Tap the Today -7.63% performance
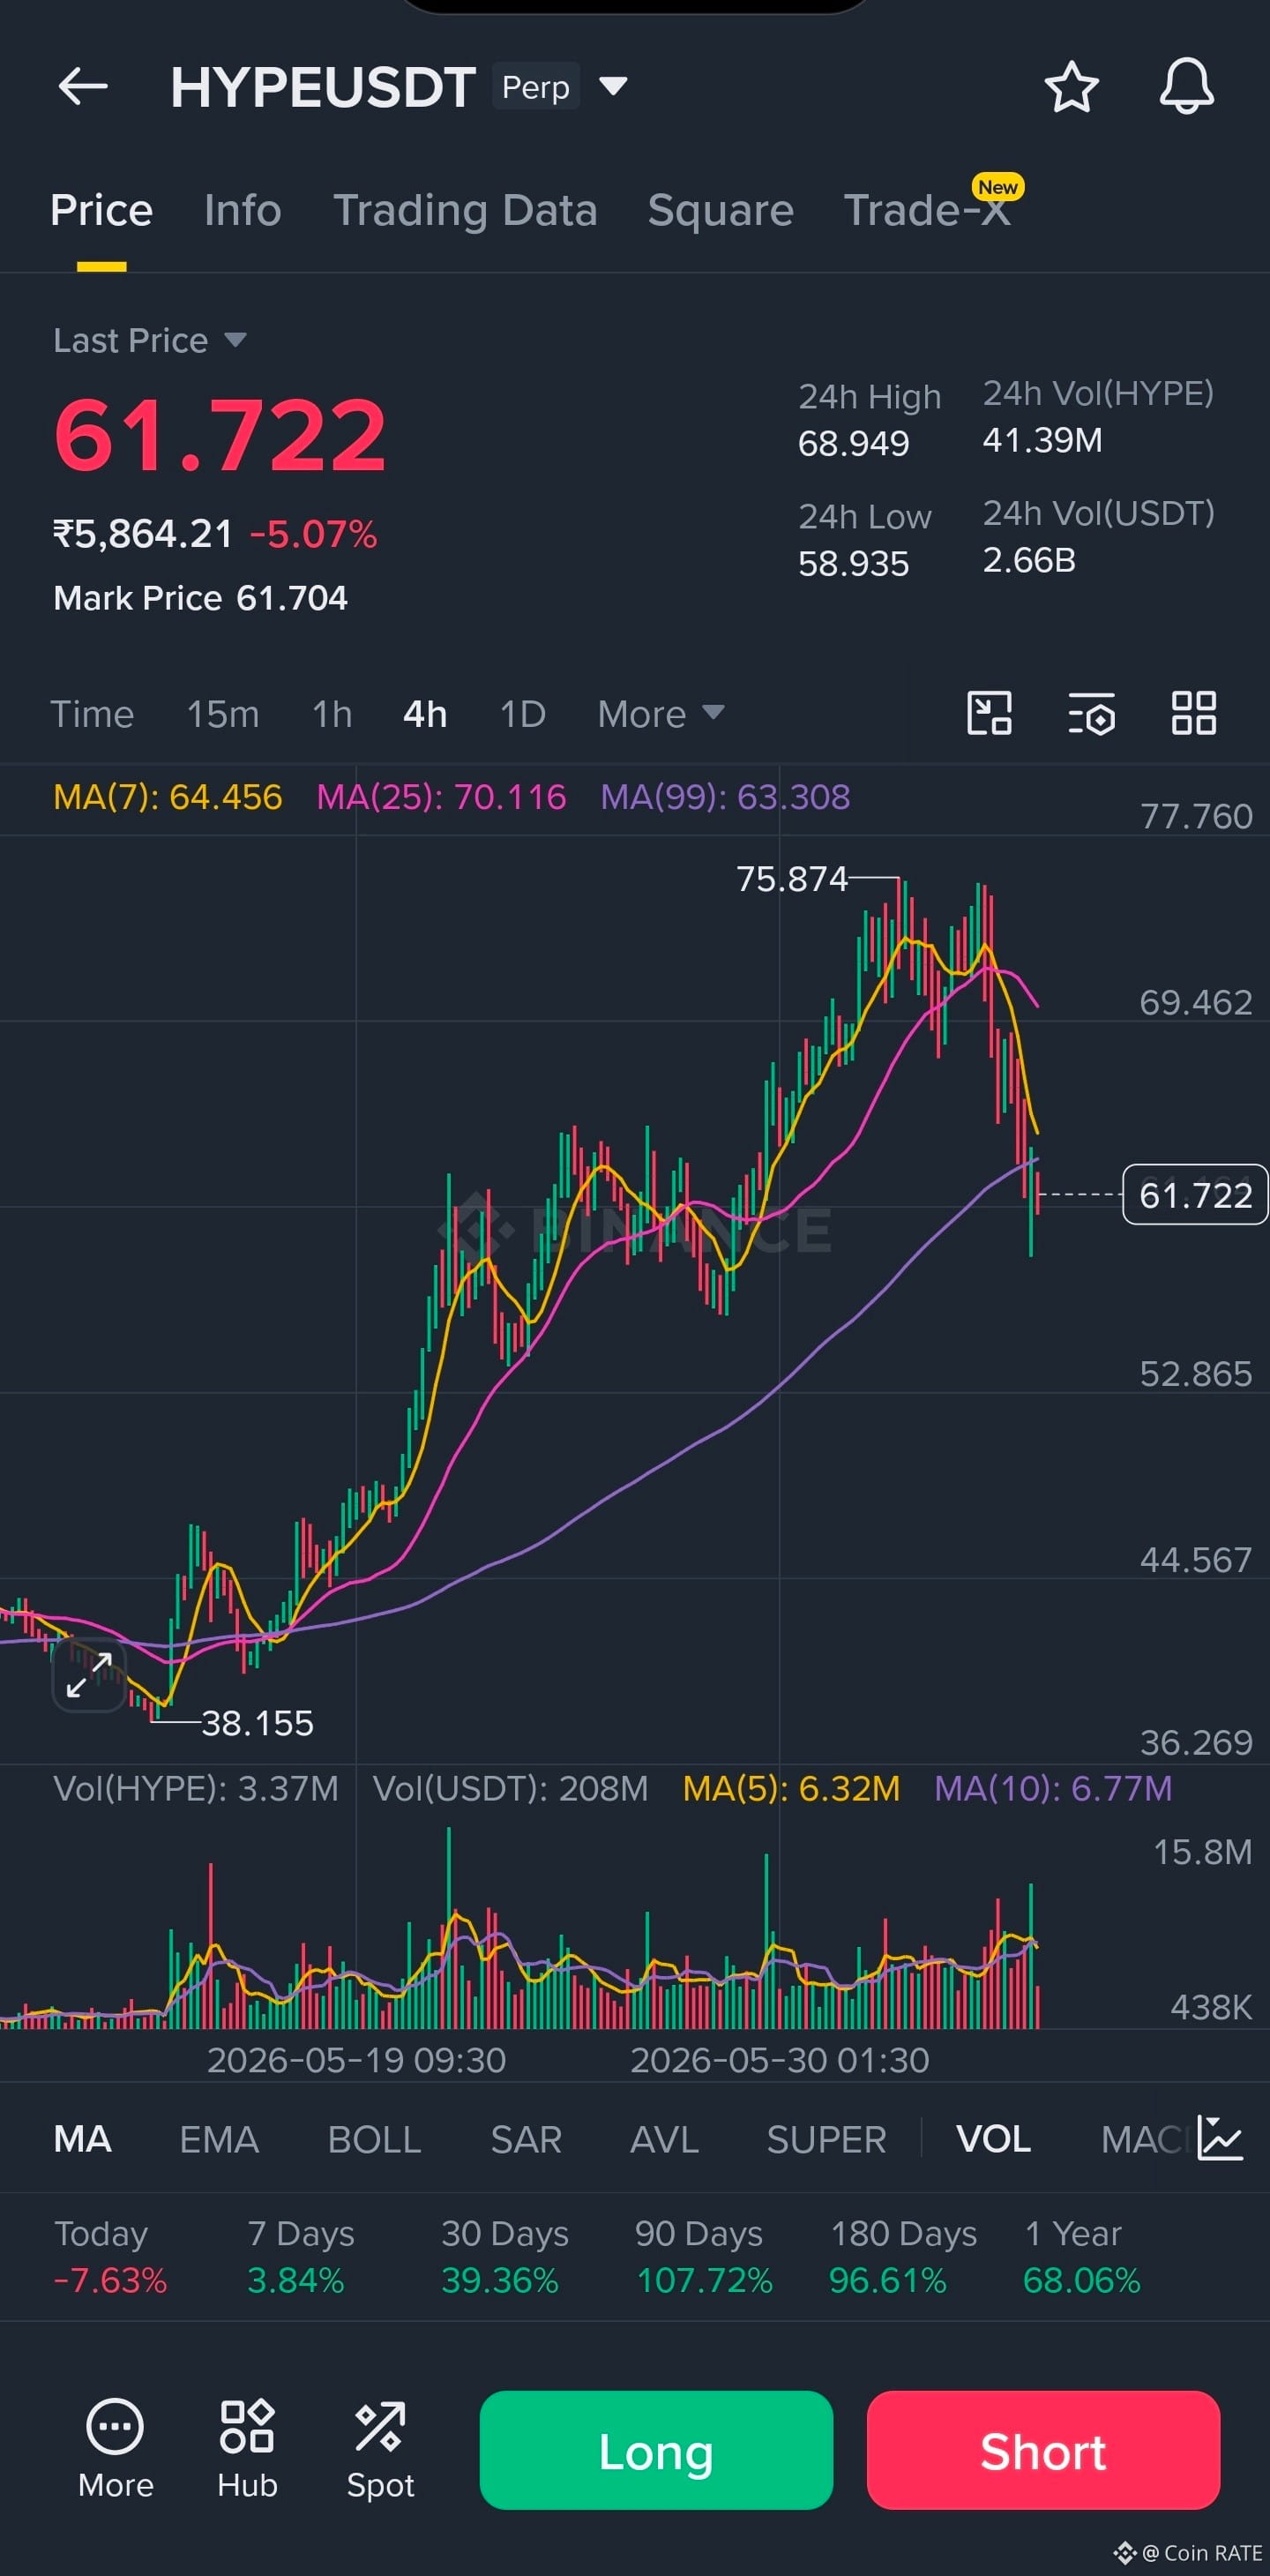This screenshot has height=2576, width=1270. pyautogui.click(x=110, y=2257)
